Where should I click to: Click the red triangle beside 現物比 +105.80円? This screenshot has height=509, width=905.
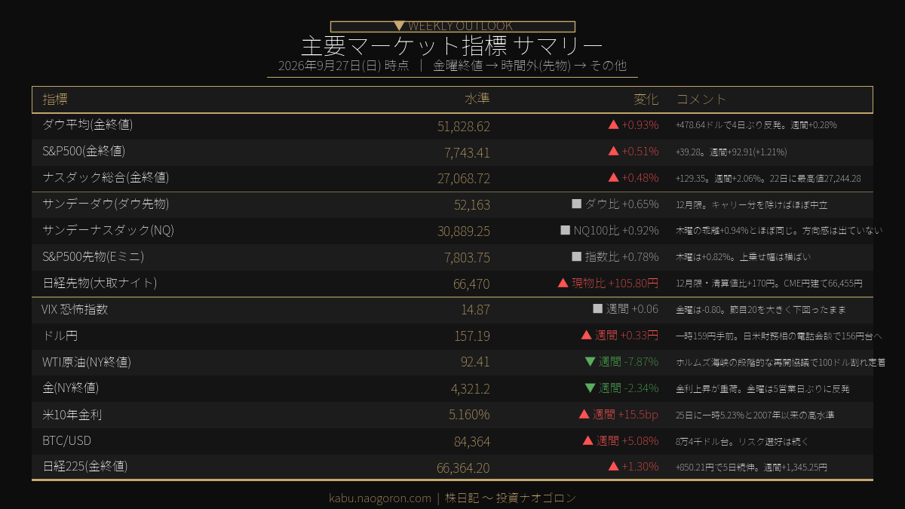point(563,283)
